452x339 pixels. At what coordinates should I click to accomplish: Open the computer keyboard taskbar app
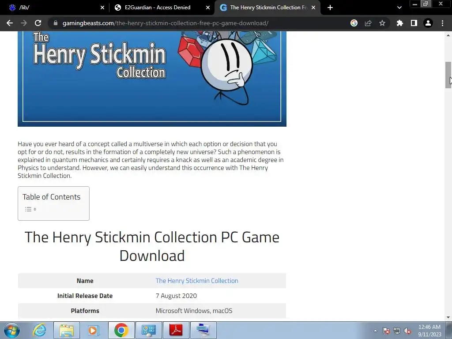coord(203,330)
